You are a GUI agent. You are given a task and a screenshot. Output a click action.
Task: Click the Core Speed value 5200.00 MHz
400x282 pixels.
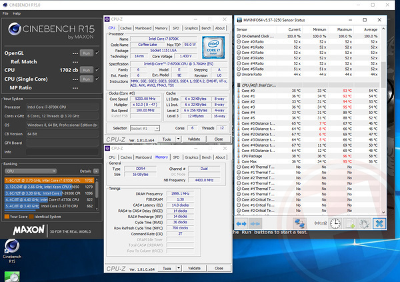(x=145, y=99)
